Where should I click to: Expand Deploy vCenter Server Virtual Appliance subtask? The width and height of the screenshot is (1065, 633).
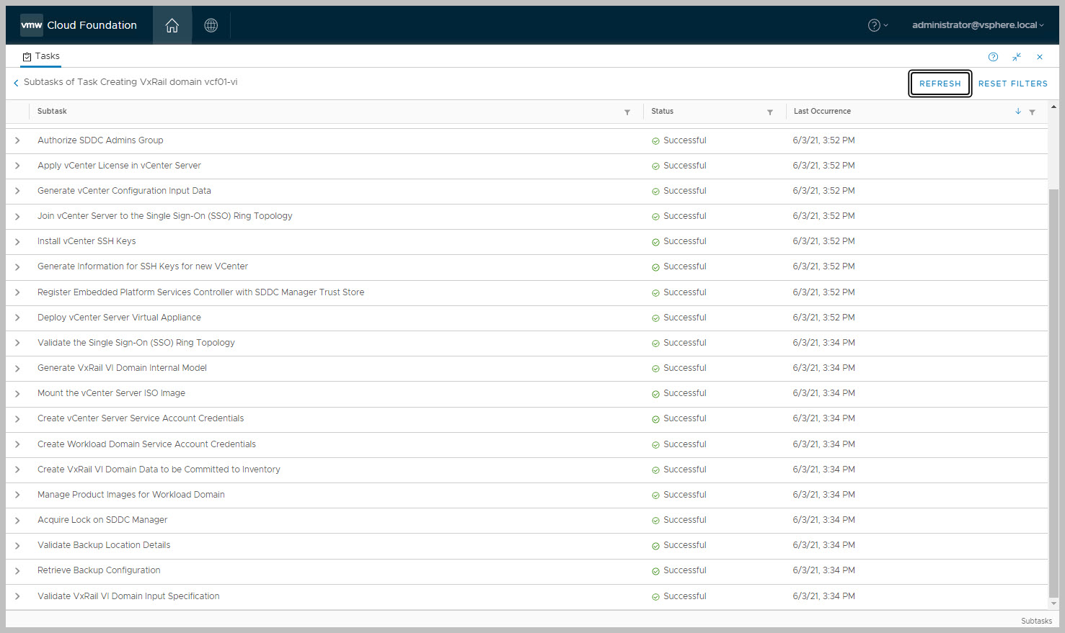click(x=17, y=318)
